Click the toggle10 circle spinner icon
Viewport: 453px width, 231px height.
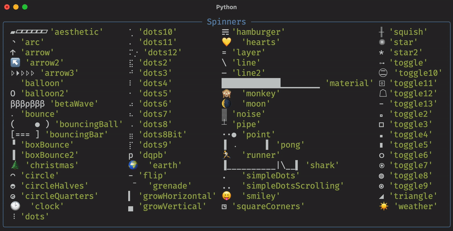pos(384,73)
